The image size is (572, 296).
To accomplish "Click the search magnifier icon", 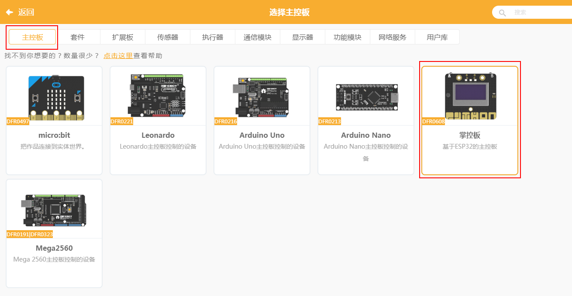I will (x=503, y=13).
